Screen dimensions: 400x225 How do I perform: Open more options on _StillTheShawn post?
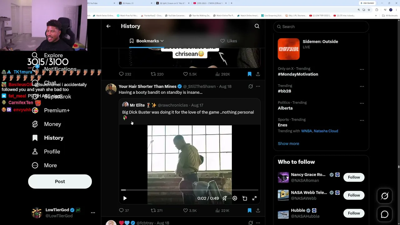point(258,86)
